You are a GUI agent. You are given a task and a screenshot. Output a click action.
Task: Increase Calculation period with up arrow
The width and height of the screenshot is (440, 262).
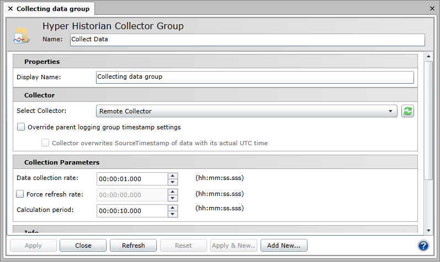click(x=173, y=208)
